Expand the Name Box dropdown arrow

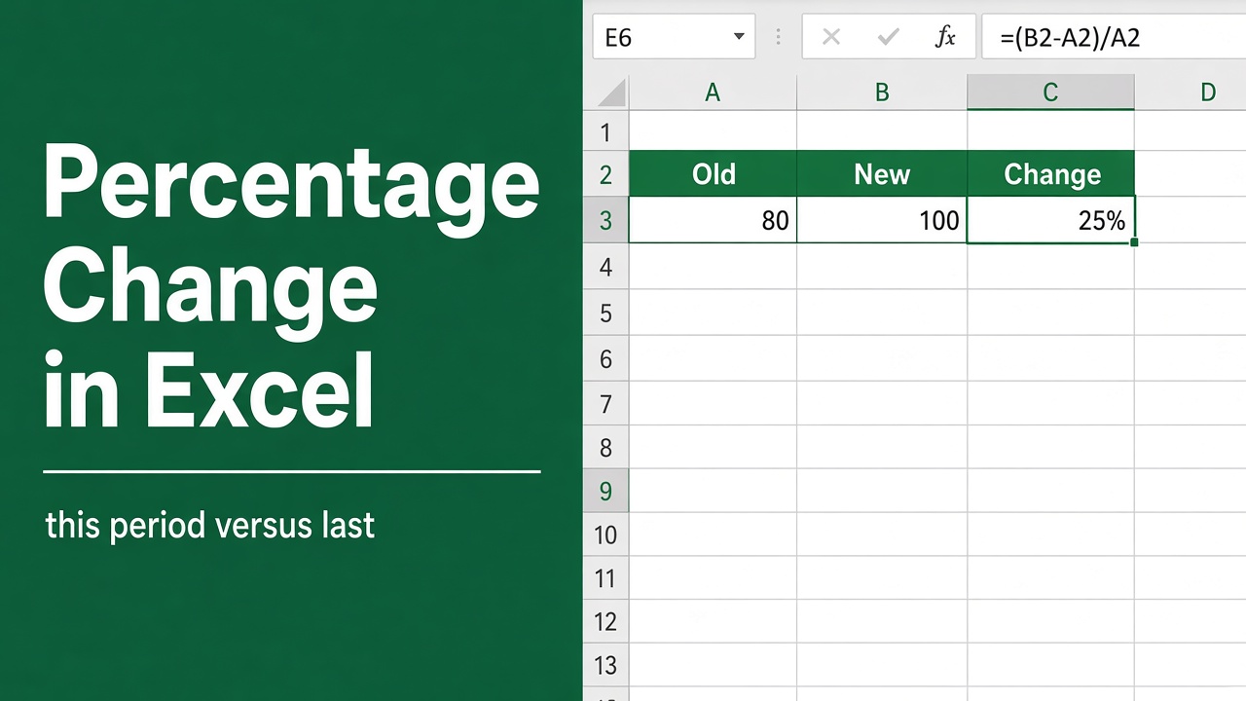(739, 37)
